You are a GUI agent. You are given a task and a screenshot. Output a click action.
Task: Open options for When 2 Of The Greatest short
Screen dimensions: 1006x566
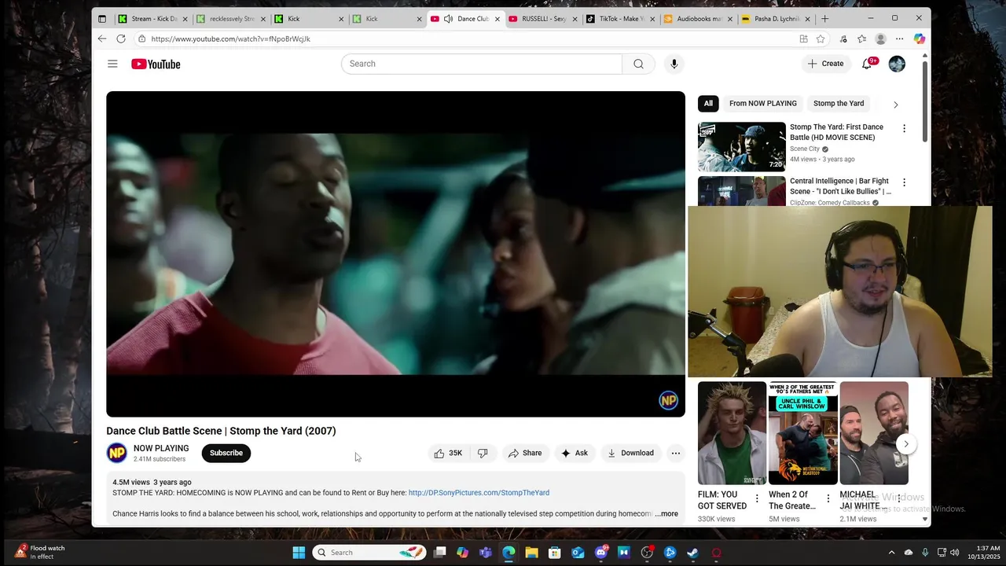tap(828, 498)
